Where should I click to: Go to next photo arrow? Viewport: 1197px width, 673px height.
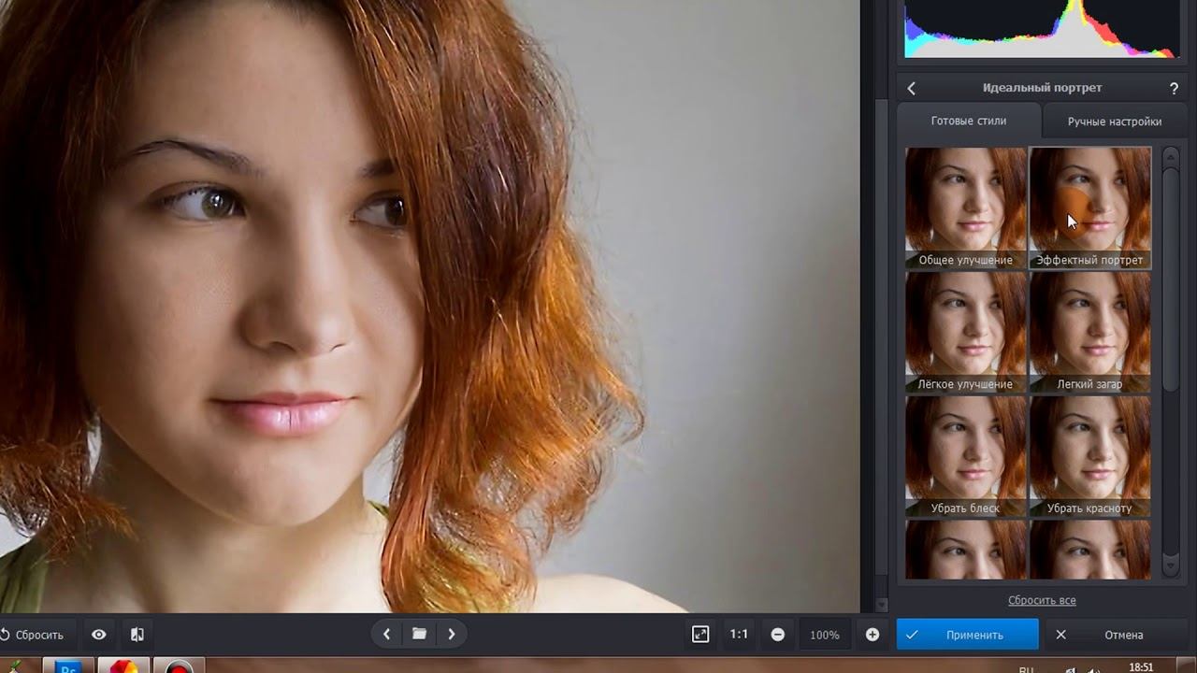452,634
